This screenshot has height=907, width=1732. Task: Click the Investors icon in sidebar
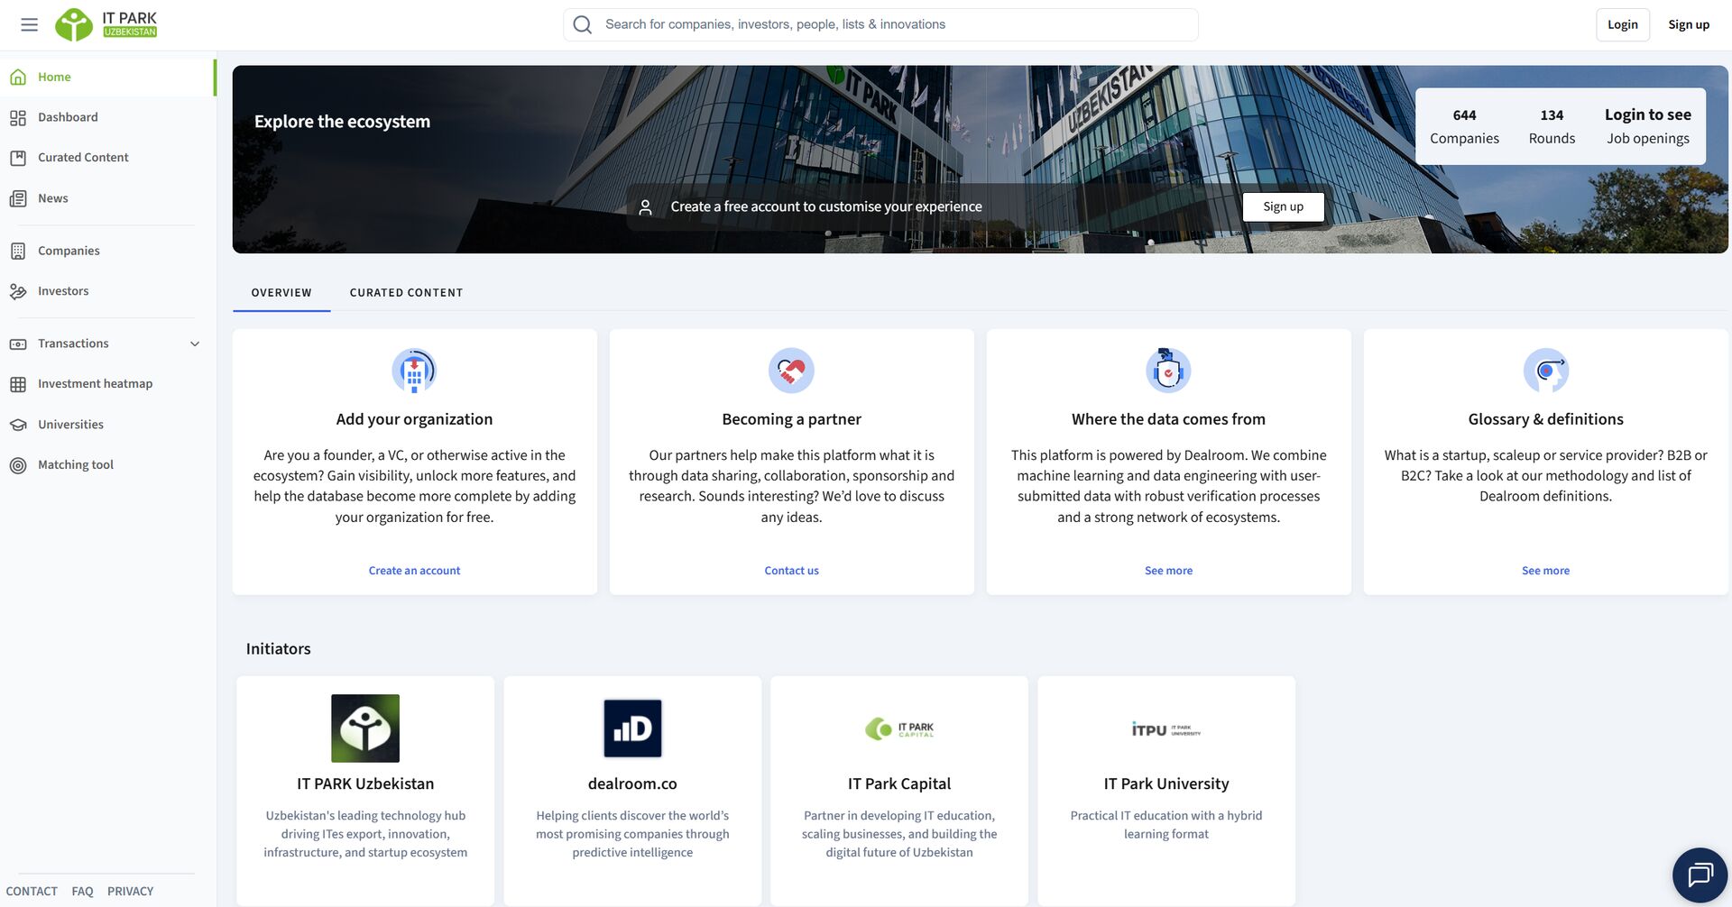(x=18, y=291)
